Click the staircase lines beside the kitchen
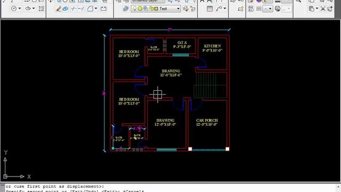 pos(210,85)
